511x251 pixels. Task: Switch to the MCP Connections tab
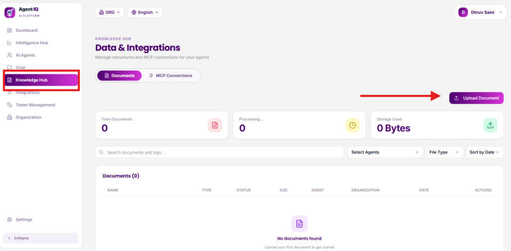(x=171, y=76)
